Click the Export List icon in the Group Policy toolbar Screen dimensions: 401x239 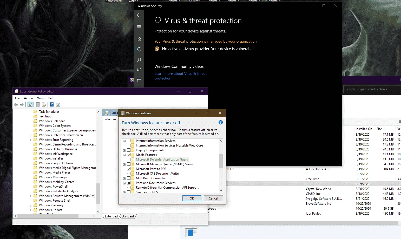(44, 105)
